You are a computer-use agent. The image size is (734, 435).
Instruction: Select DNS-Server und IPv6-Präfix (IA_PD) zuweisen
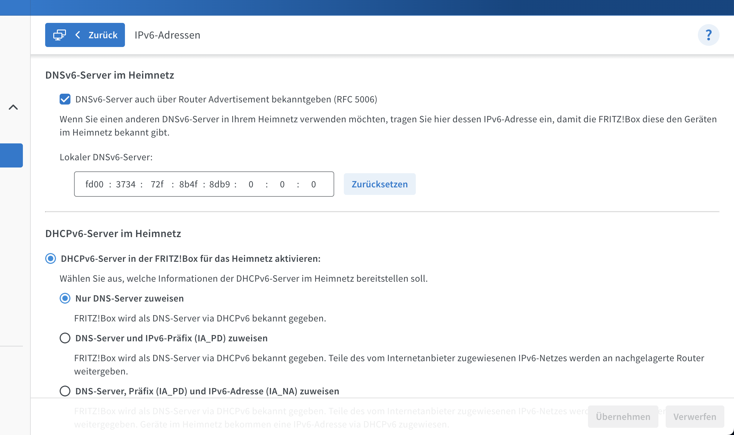click(65, 338)
